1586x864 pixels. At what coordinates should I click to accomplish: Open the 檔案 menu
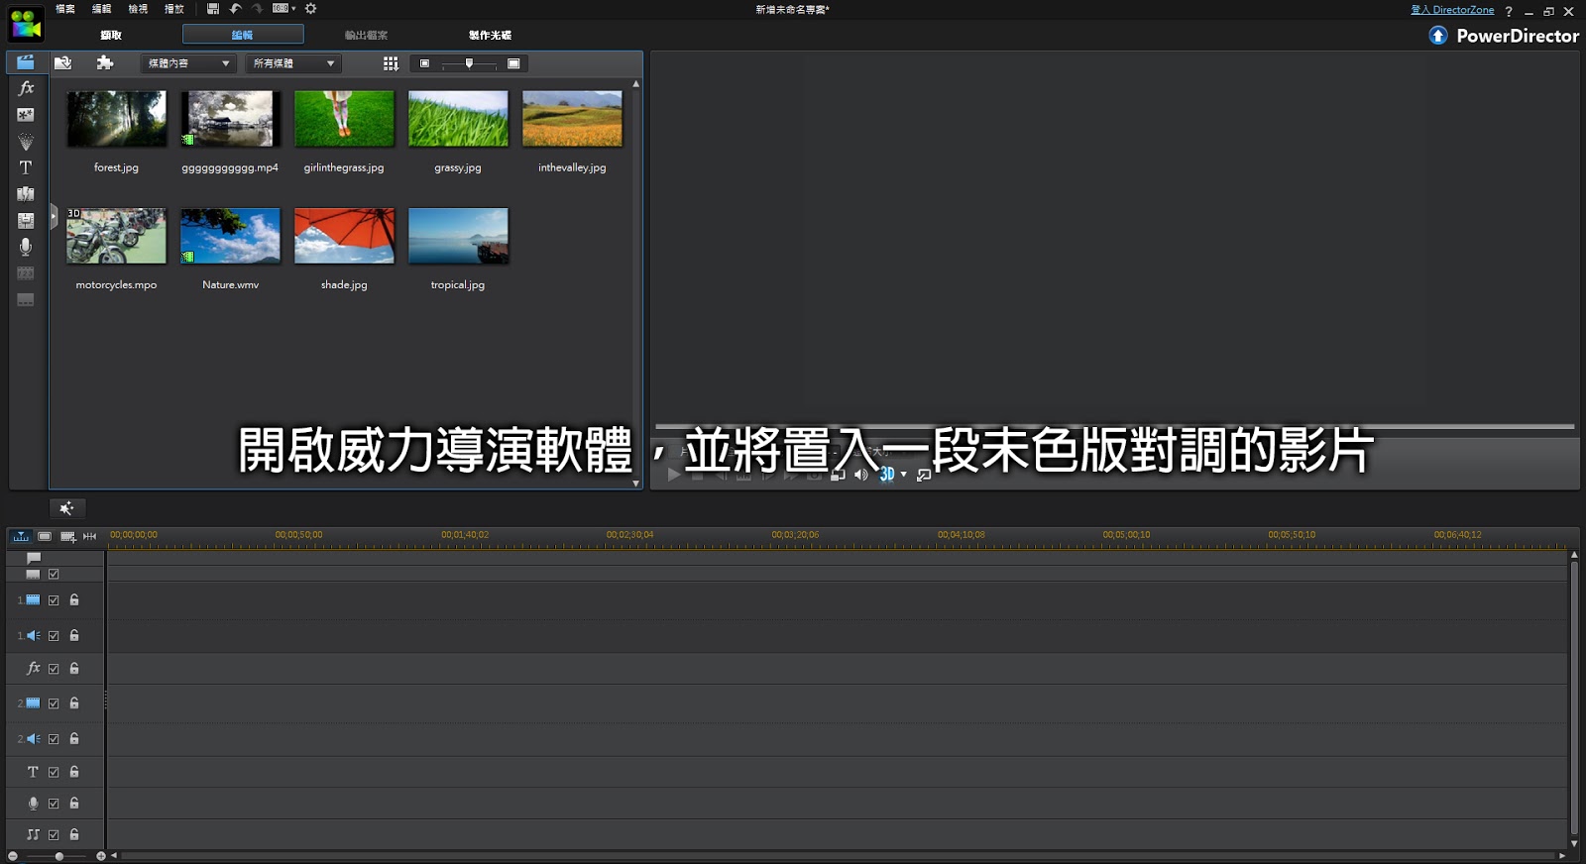click(x=65, y=9)
